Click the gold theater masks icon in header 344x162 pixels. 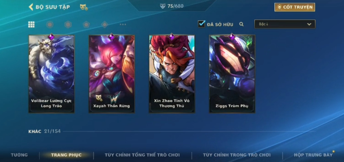tap(84, 7)
